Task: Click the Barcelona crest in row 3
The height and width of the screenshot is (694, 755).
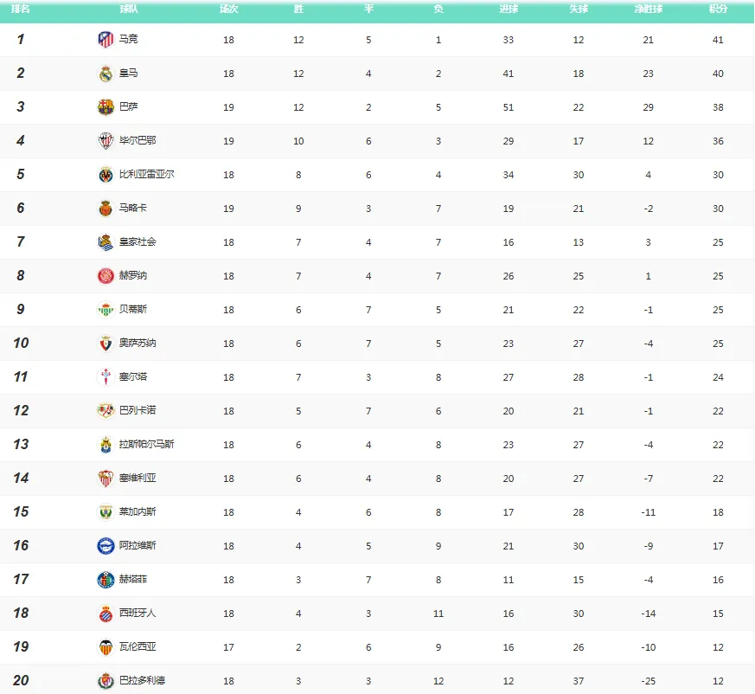Action: pyautogui.click(x=106, y=107)
